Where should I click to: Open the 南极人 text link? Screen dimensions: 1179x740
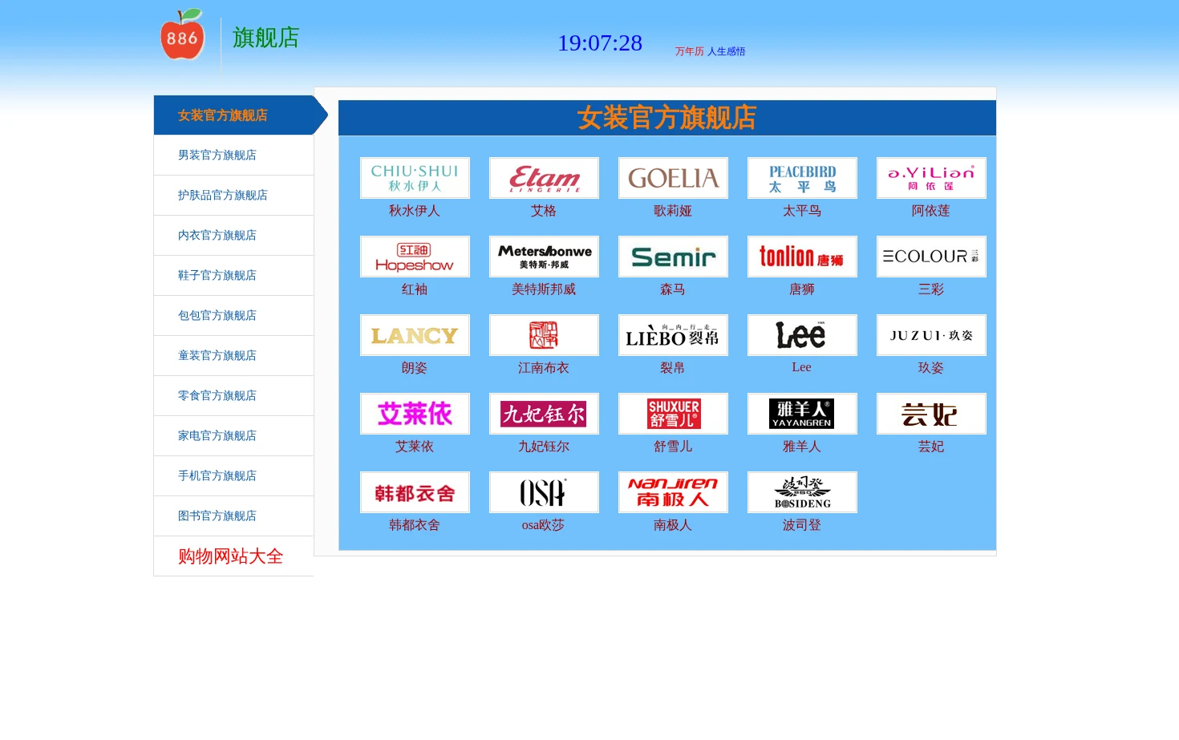coord(673,525)
